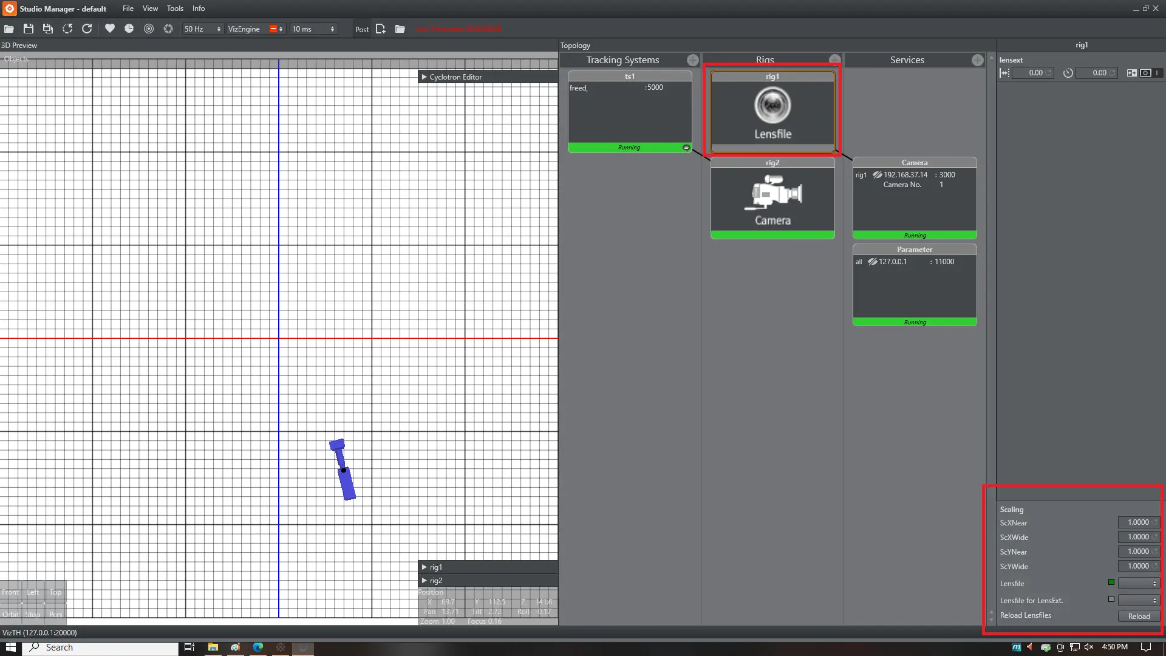Add a new service with plus icon

tap(977, 60)
